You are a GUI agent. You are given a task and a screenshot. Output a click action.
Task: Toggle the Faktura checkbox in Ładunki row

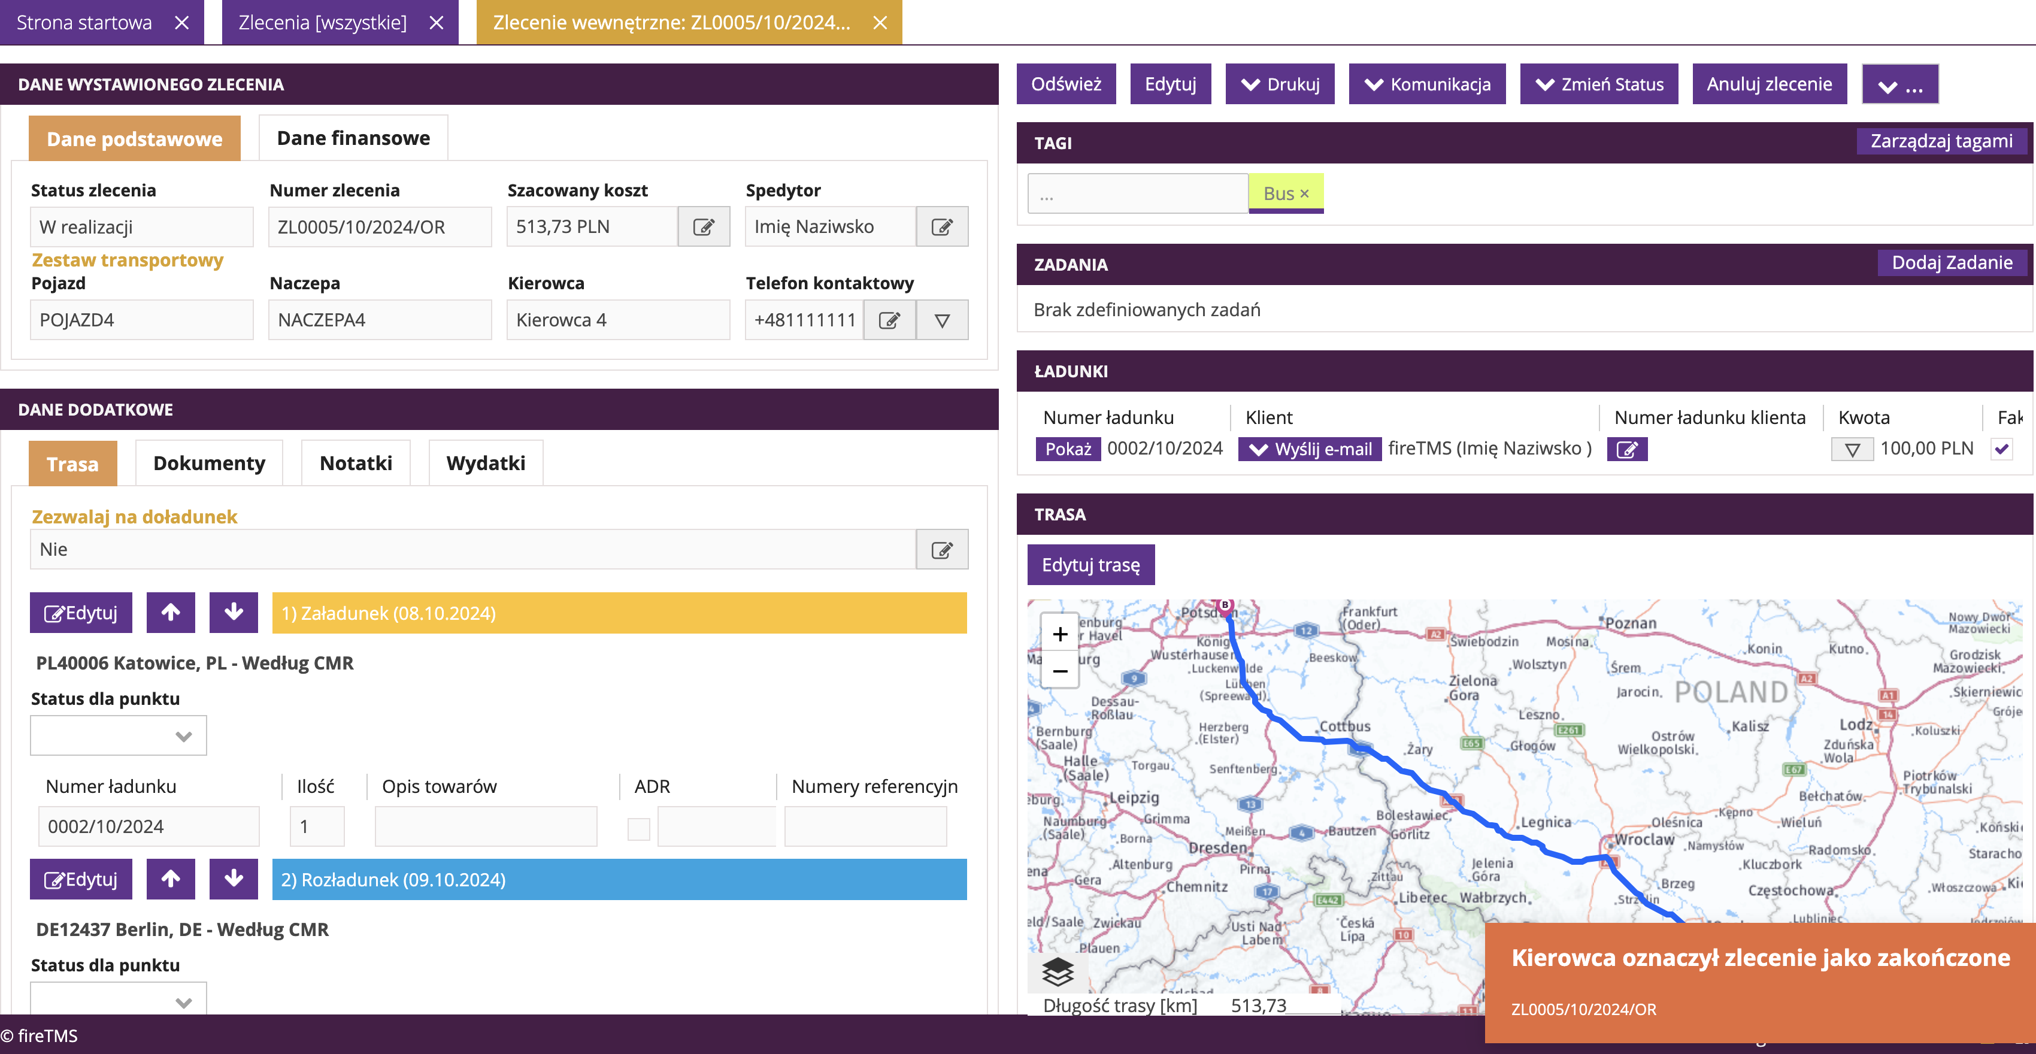coord(2001,449)
